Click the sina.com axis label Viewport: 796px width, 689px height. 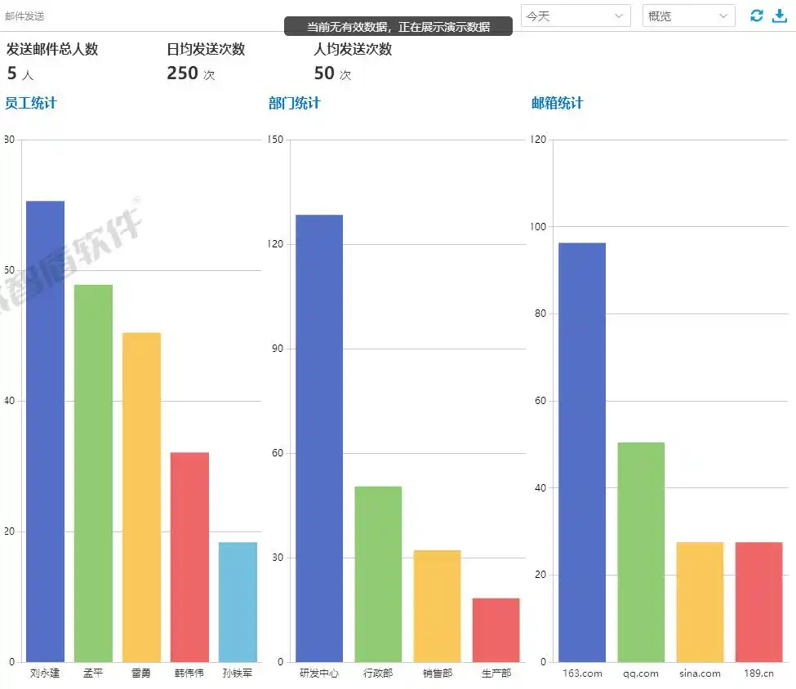click(700, 673)
